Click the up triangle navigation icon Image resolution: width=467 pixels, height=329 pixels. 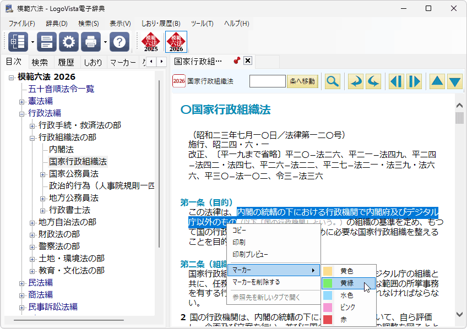coord(437,81)
